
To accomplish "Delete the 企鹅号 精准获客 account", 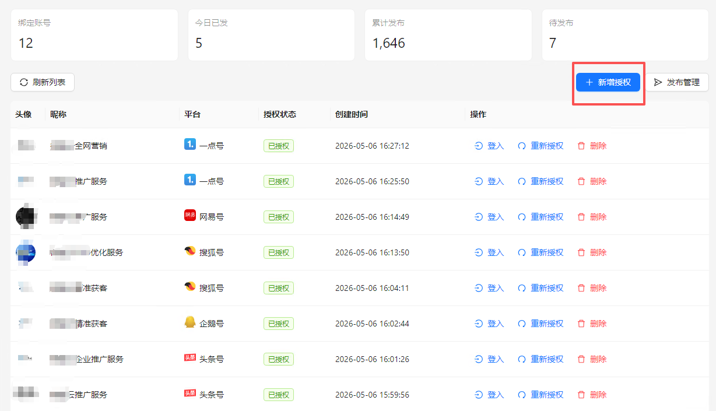I will click(592, 324).
